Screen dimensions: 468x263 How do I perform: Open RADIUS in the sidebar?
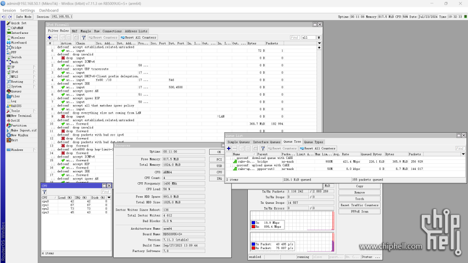pyautogui.click(x=16, y=106)
